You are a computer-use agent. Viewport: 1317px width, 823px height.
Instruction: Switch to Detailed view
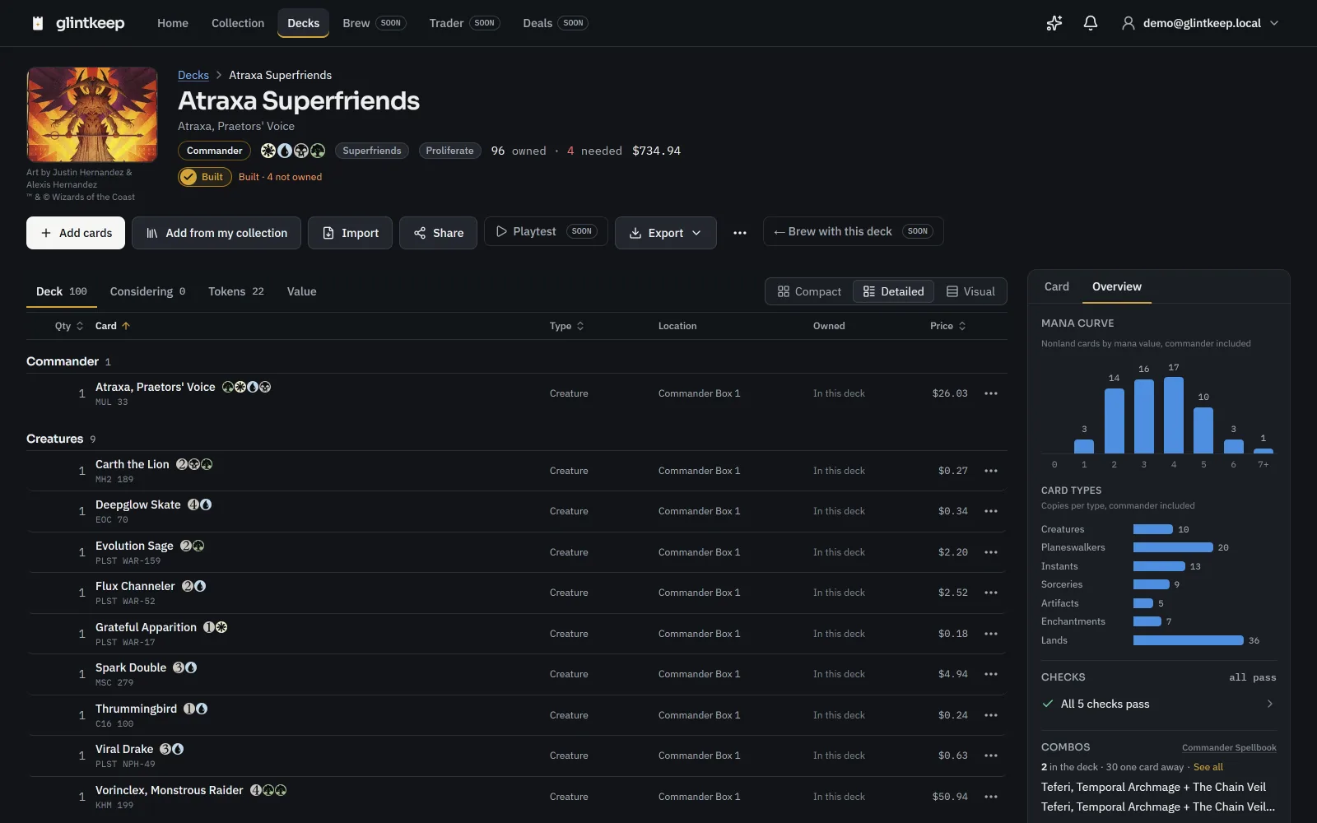[893, 291]
